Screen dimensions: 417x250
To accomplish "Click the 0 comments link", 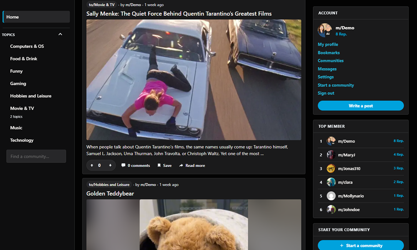I will click(136, 165).
